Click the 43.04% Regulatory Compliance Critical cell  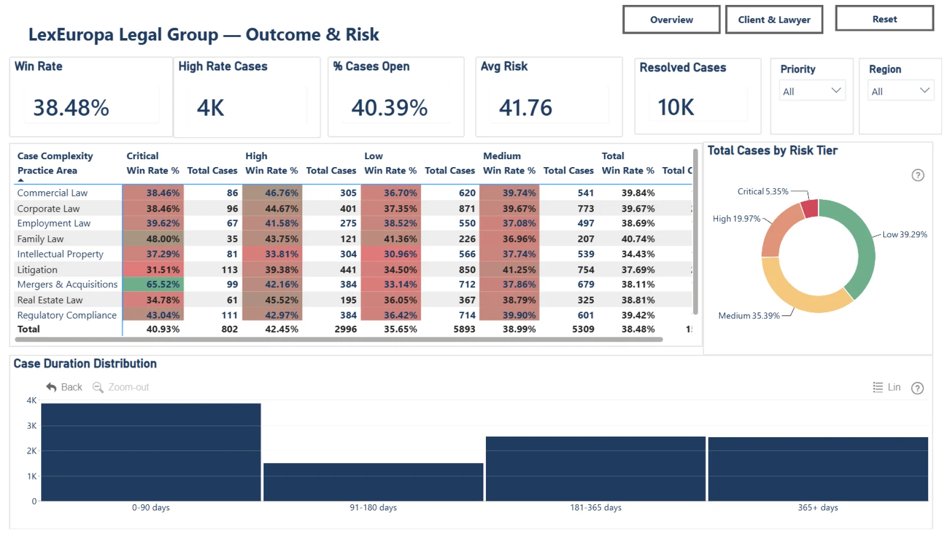pyautogui.click(x=153, y=315)
